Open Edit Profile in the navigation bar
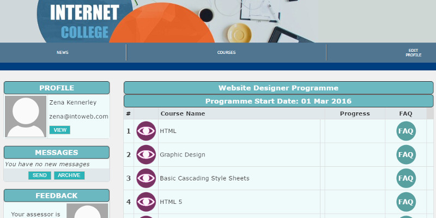This screenshot has width=436, height=218. pos(413,53)
